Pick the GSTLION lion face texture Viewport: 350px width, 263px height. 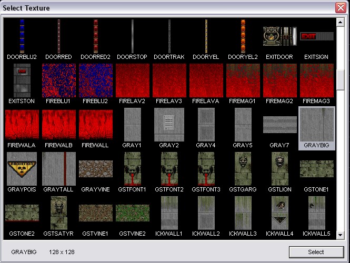280,169
